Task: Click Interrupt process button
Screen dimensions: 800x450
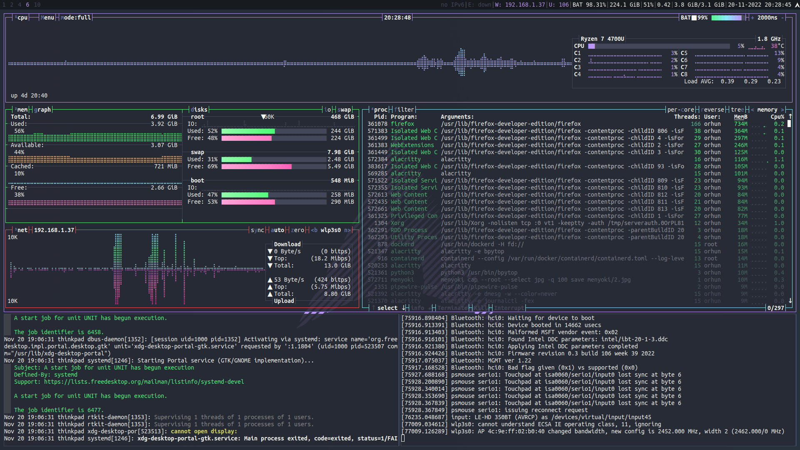Action: pyautogui.click(x=509, y=308)
